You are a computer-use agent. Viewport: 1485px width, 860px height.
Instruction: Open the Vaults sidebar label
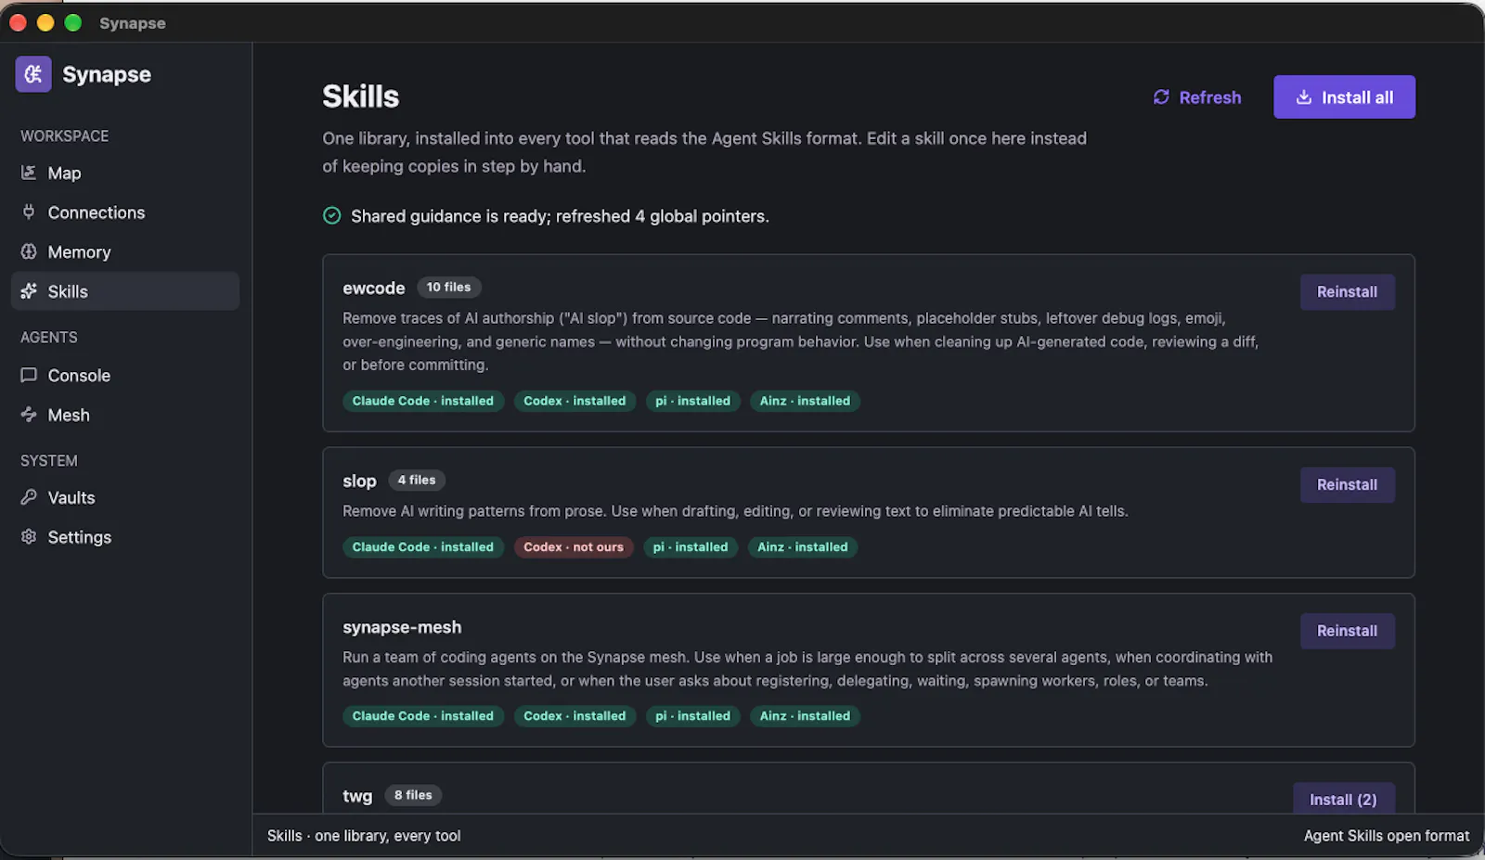pos(71,497)
